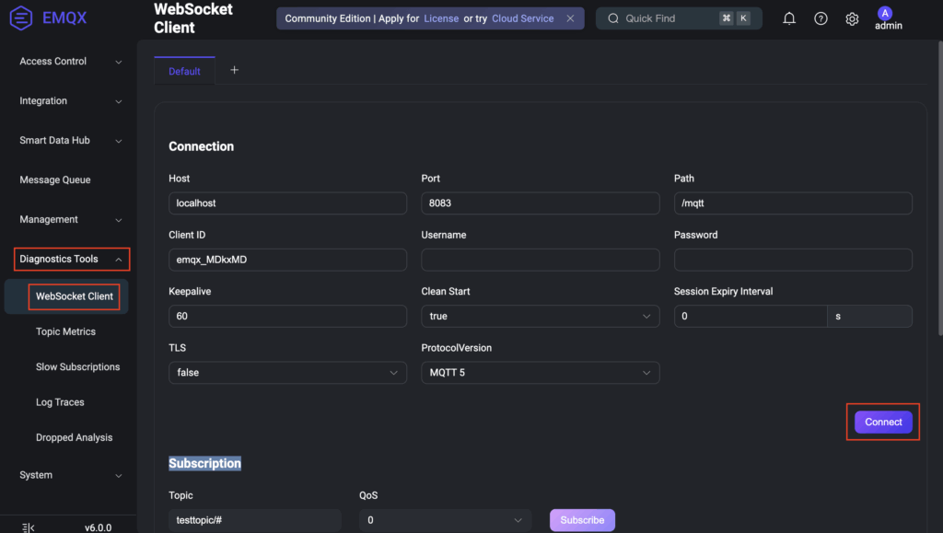Open Topic Metrics in the sidebar
943x533 pixels.
point(65,331)
